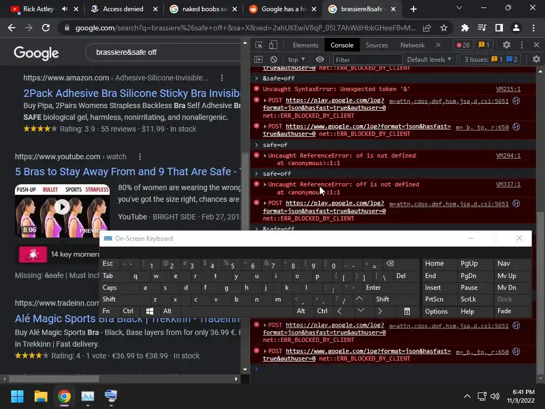
Task: Bookmark this tab star icon
Action: 443,28
